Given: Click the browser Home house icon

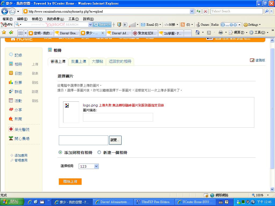Looking at the screenshot, I should click(x=198, y=32).
